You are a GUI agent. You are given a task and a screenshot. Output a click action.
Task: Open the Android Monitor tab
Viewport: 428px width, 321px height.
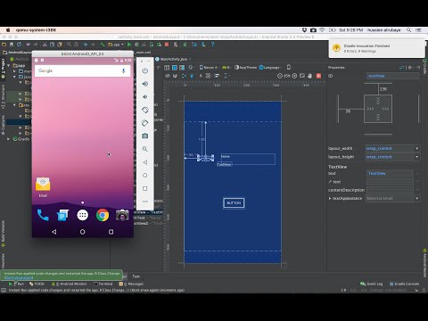[x=70, y=284]
